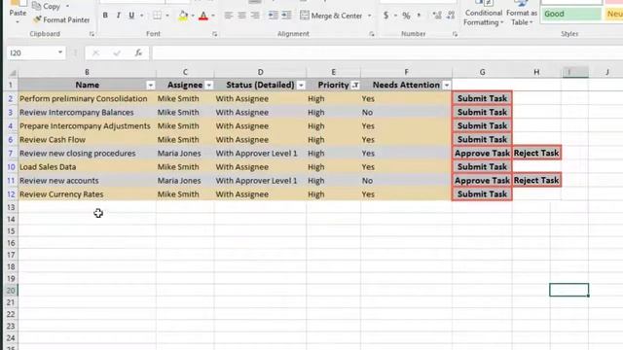Align text right
Image resolution: width=623 pixels, height=350 pixels.
[x=255, y=16]
